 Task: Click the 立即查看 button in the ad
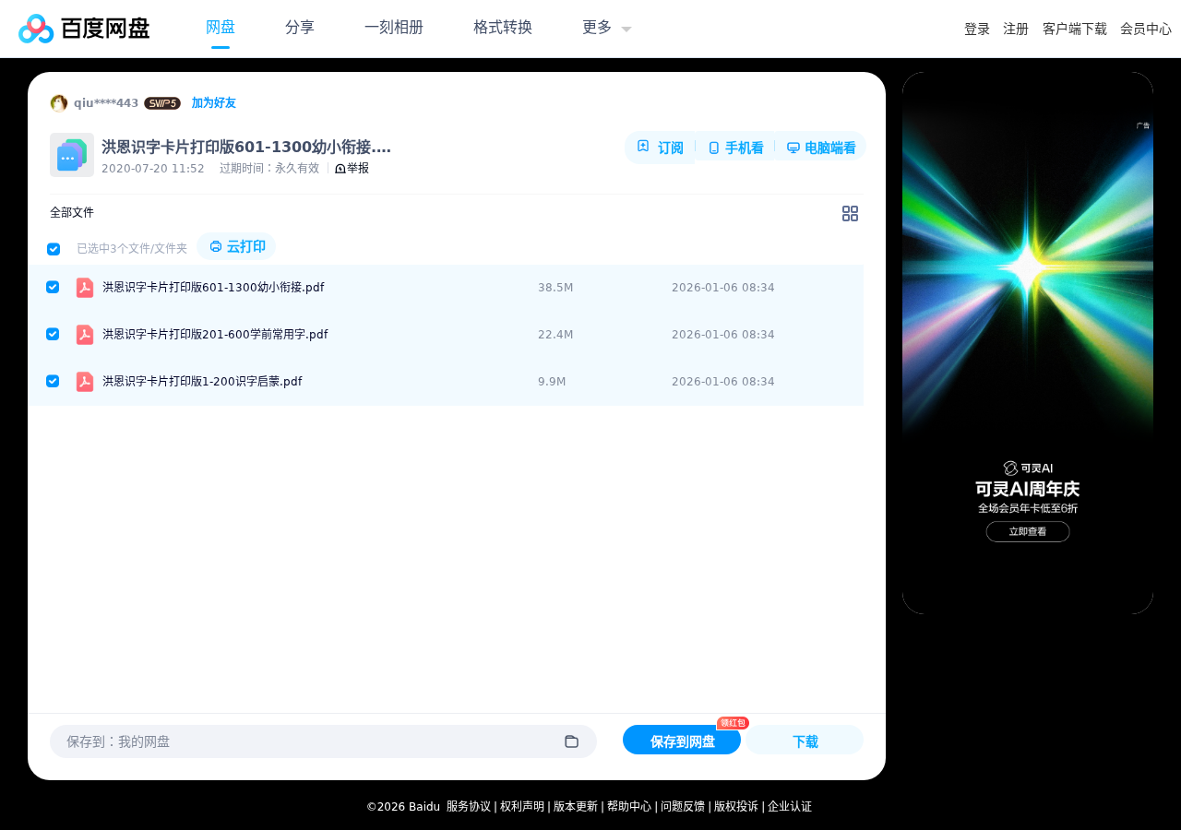click(x=1028, y=531)
